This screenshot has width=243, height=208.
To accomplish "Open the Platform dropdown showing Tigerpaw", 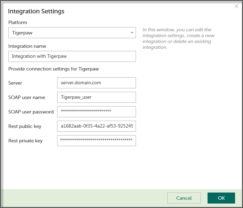I will 69,33.
